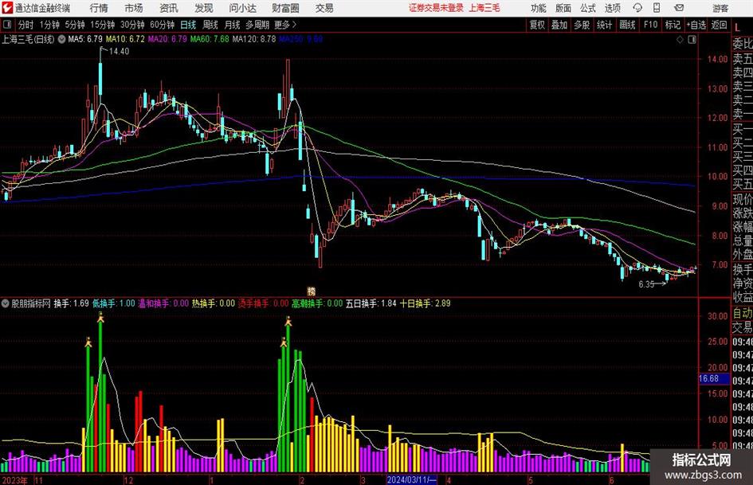Open the 市场 menu
The width and height of the screenshot is (753, 485).
pos(134,8)
